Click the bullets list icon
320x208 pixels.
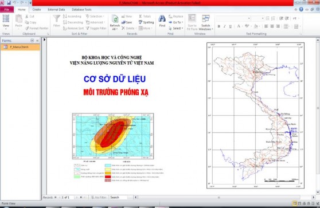[268, 18]
